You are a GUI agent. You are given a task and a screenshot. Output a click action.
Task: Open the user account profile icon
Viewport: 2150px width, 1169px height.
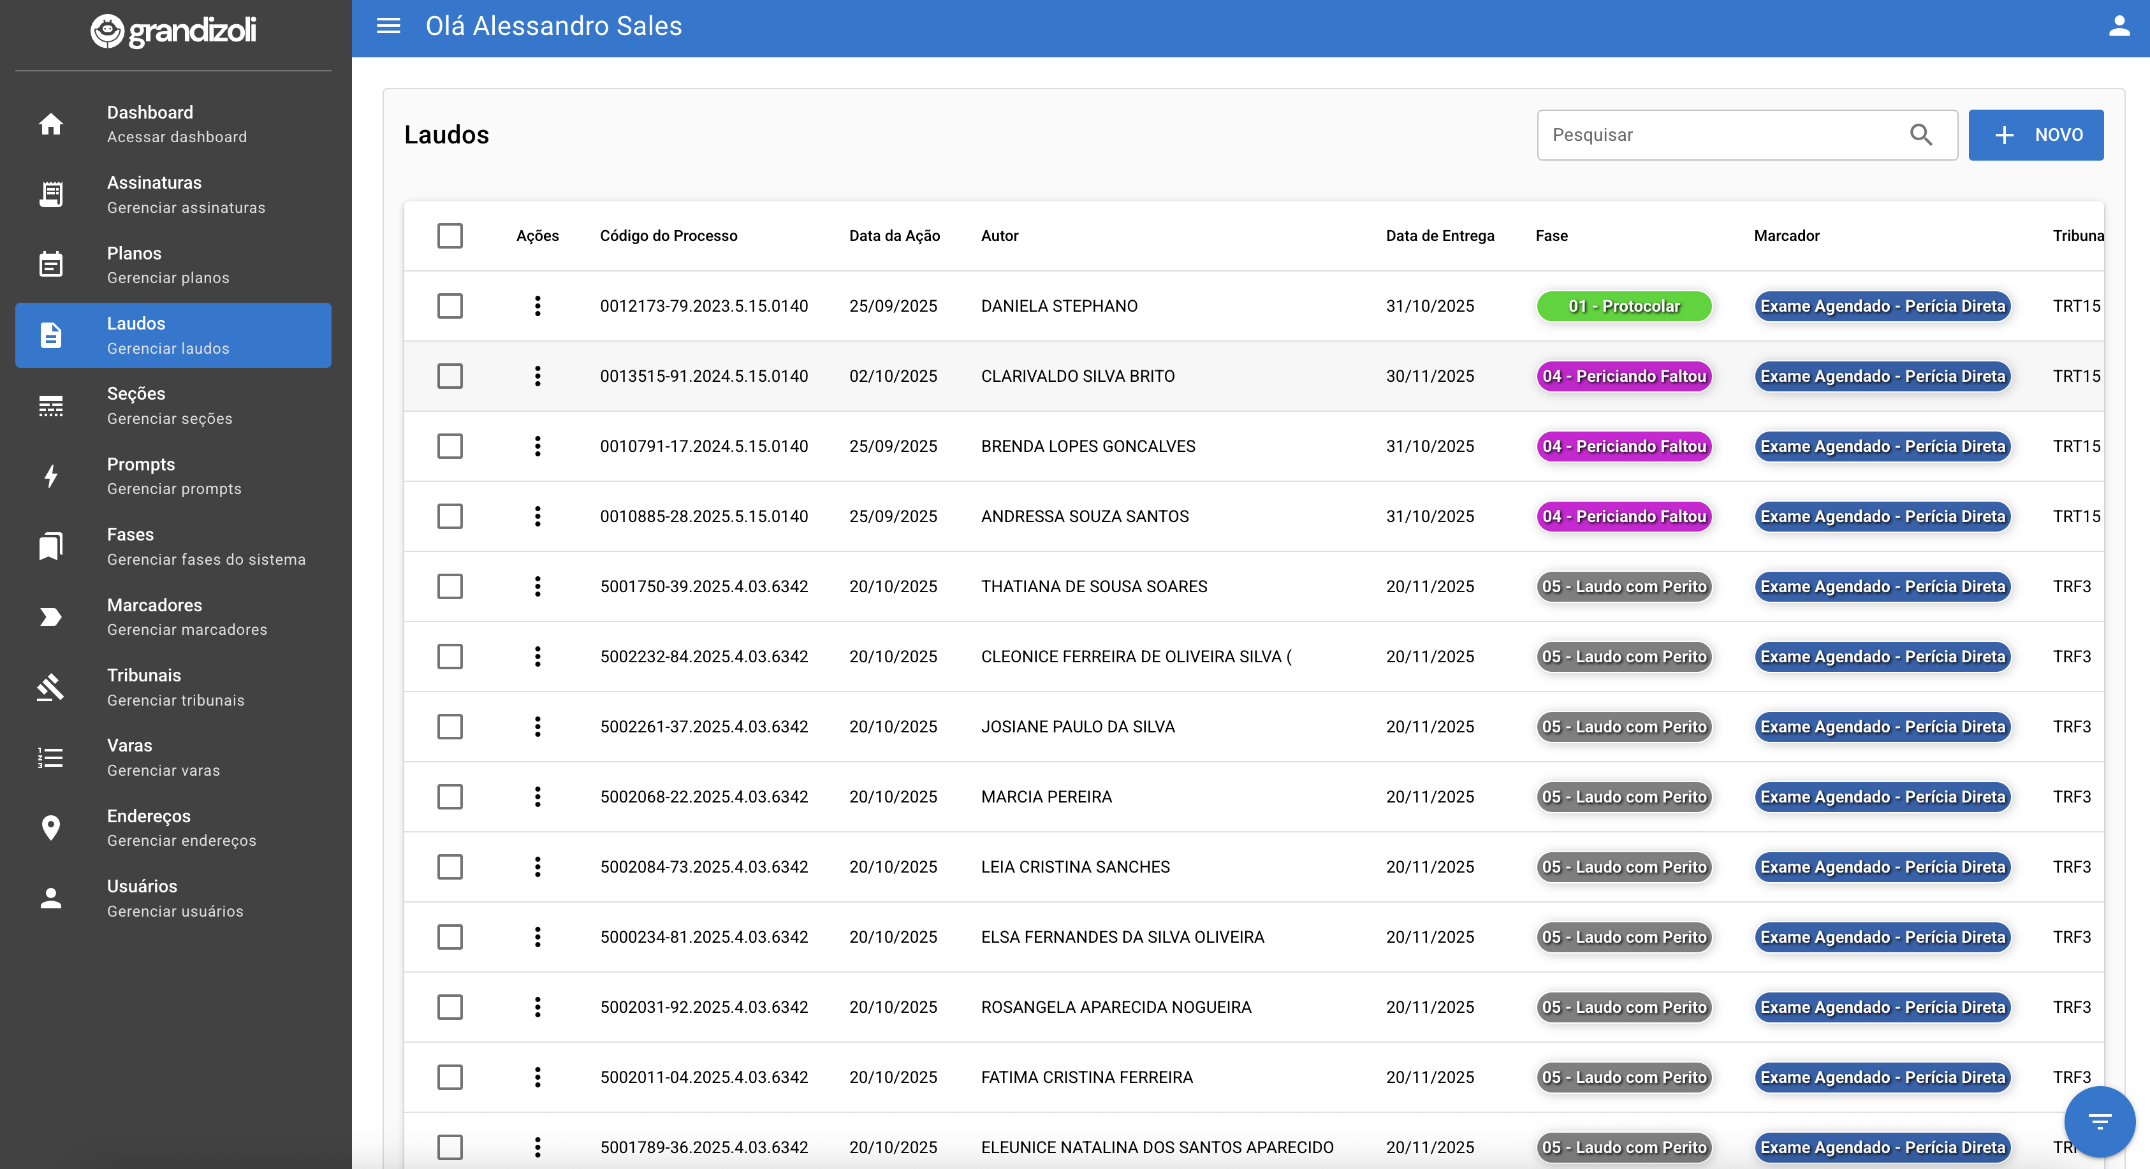pos(2119,26)
